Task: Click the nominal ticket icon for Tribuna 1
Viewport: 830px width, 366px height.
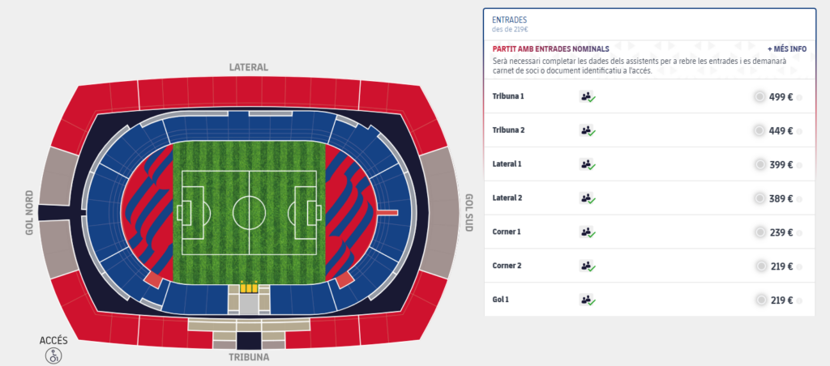Action: click(587, 97)
